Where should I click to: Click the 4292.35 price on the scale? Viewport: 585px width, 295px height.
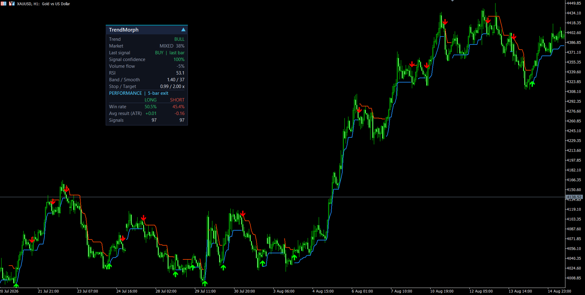[574, 102]
